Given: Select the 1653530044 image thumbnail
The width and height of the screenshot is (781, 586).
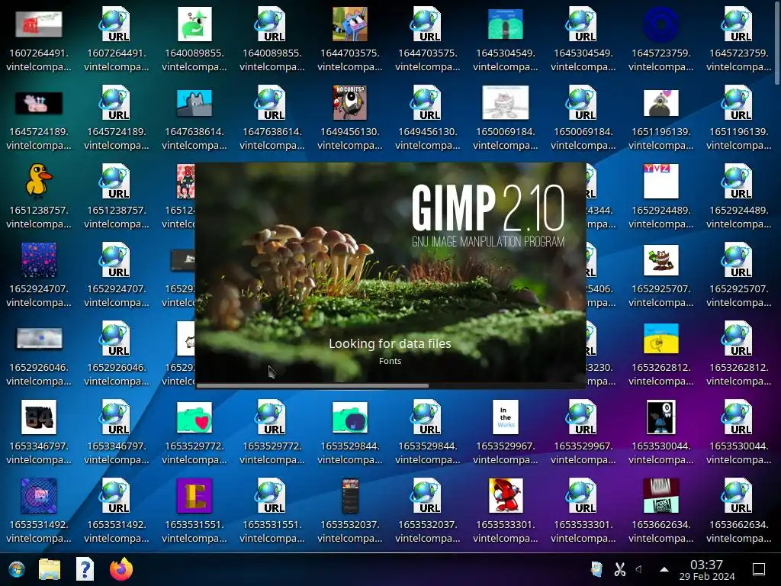Looking at the screenshot, I should 661,417.
